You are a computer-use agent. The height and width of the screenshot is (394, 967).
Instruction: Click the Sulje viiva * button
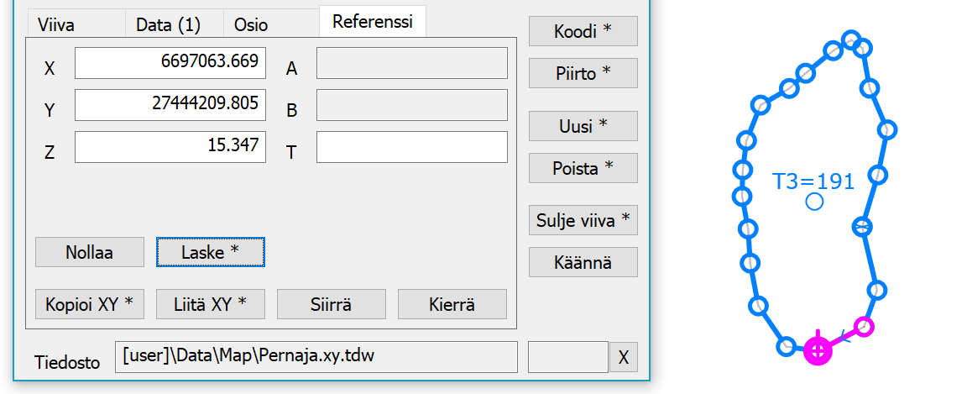pos(583,221)
